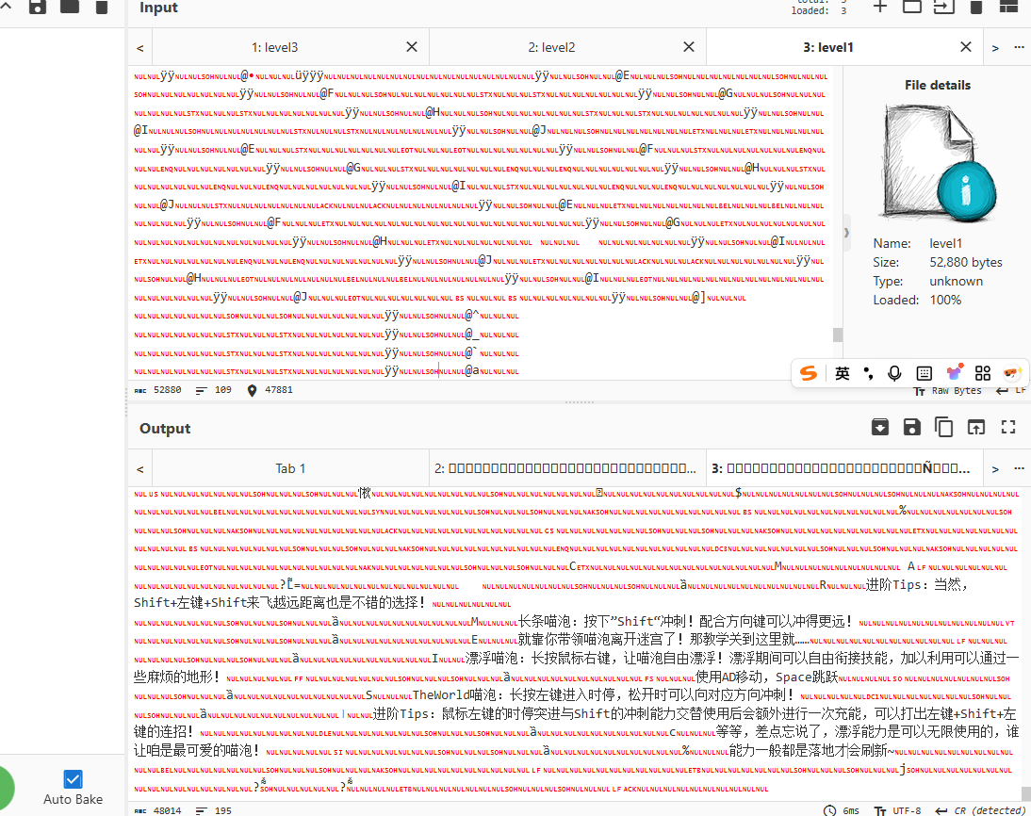The width and height of the screenshot is (1031, 816).
Task: Go to the next input tab with the right arrow
Action: 995,48
